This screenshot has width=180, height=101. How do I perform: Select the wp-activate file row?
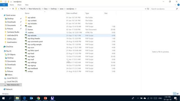point(70,36)
